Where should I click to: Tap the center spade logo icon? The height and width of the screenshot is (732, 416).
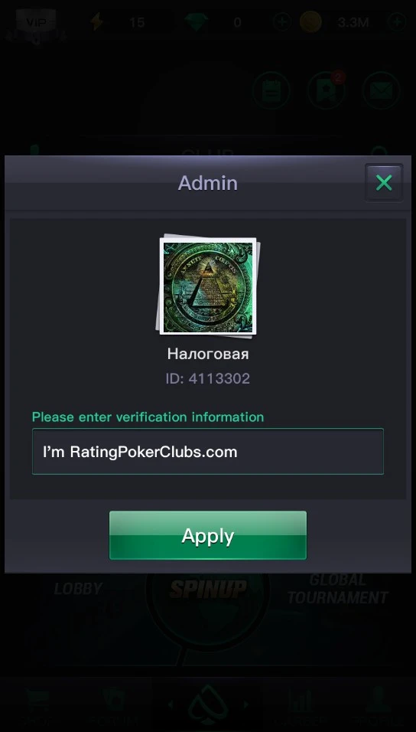(208, 705)
